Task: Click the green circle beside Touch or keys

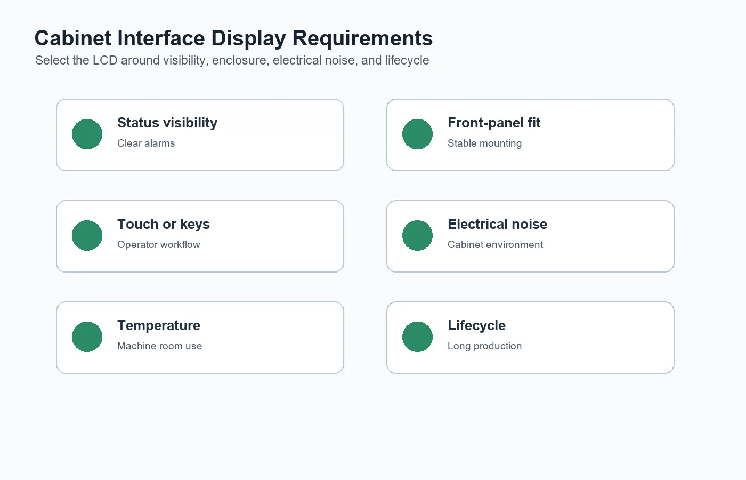Action: 87,235
